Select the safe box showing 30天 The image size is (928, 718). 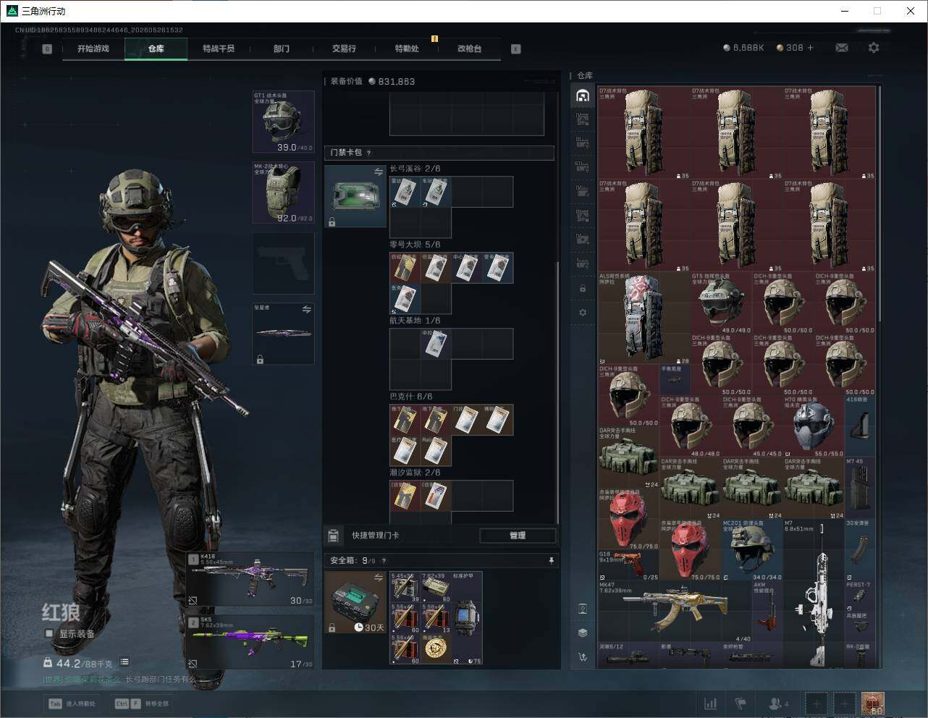coord(355,602)
